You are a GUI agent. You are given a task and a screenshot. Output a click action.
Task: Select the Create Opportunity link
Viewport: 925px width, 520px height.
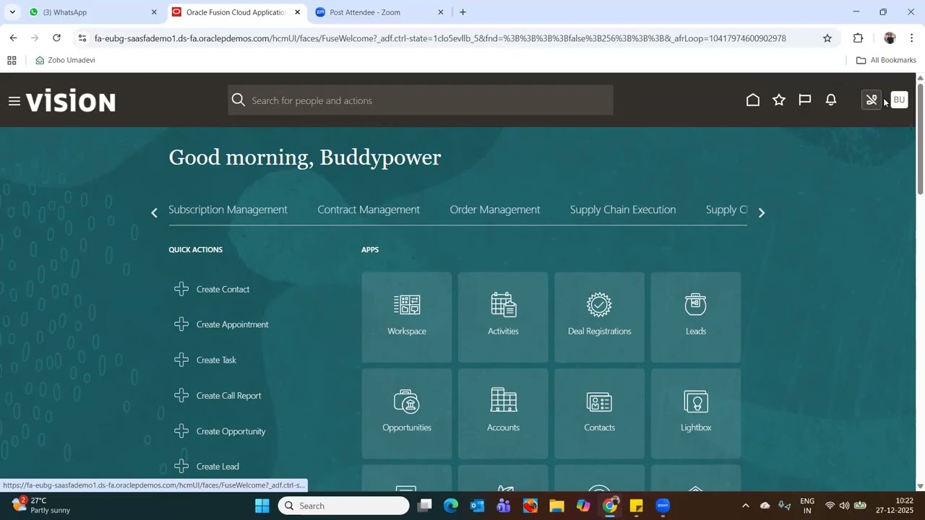[x=231, y=431]
